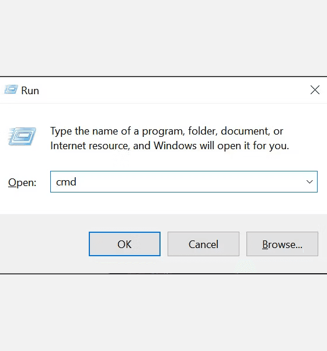This screenshot has width=327, height=351.
Task: Place cursor after the cmd text
Action: [77, 182]
